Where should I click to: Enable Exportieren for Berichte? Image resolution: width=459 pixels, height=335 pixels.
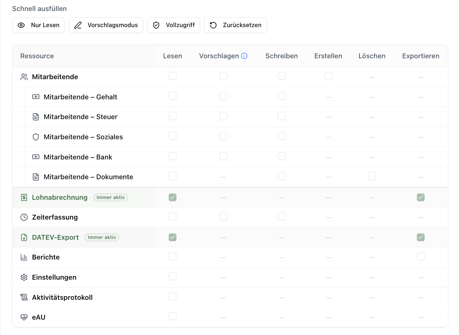coord(421,256)
